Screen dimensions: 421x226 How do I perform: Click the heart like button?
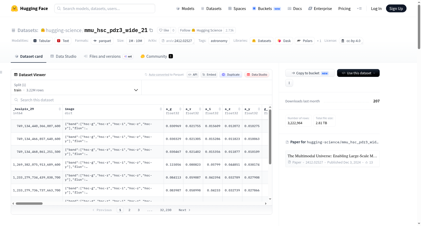[164, 30]
